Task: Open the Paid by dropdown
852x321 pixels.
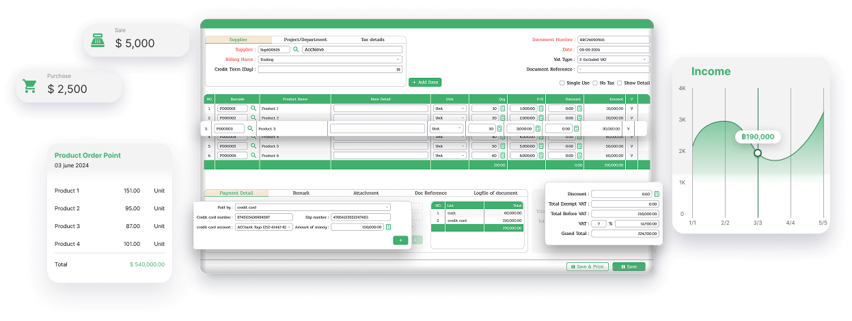Action: click(x=312, y=207)
